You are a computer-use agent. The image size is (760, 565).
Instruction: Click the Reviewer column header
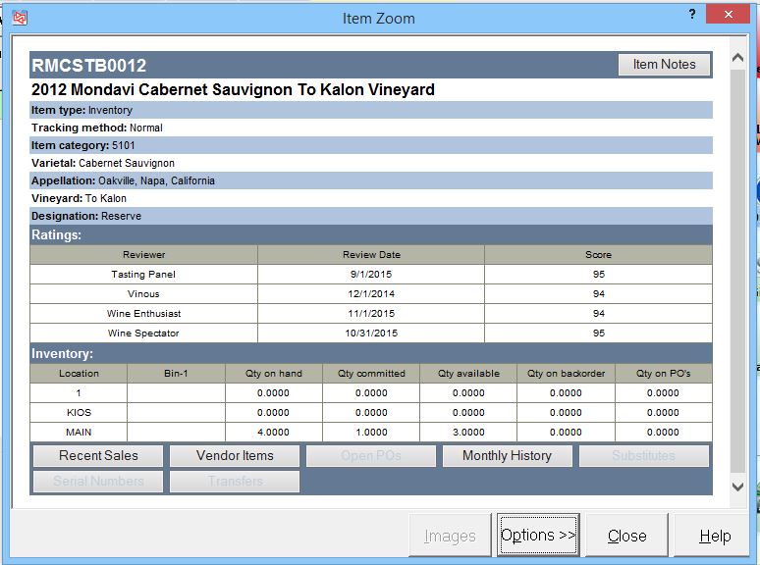[143, 255]
